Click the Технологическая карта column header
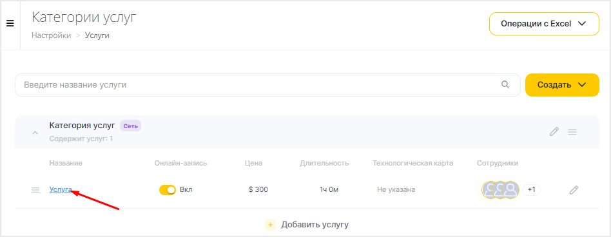This screenshot has height=237, width=611. 412,163
